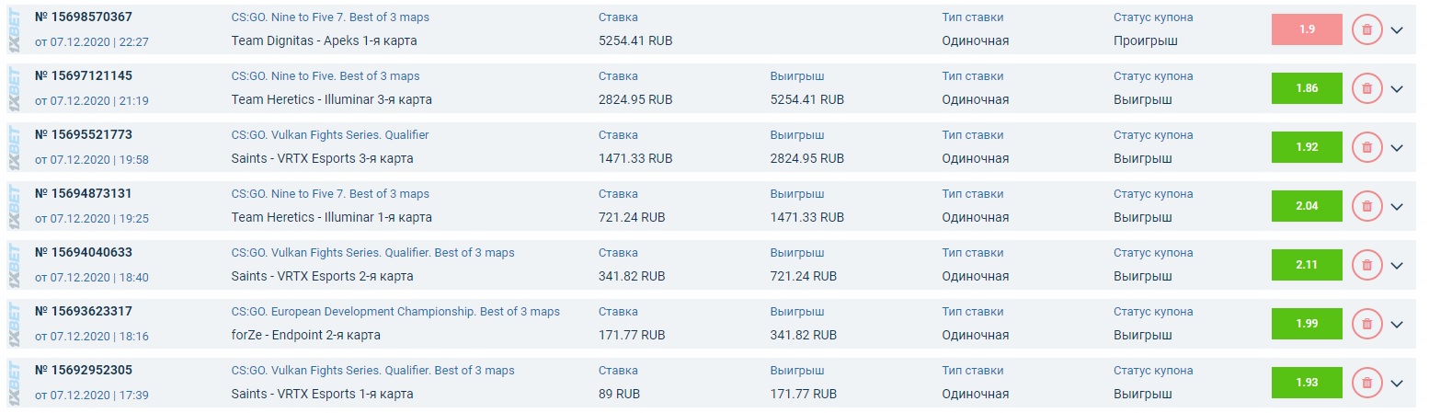Expand details of Team Dignitas - Apeks bet
The height and width of the screenshot is (413, 1429).
point(1397,29)
